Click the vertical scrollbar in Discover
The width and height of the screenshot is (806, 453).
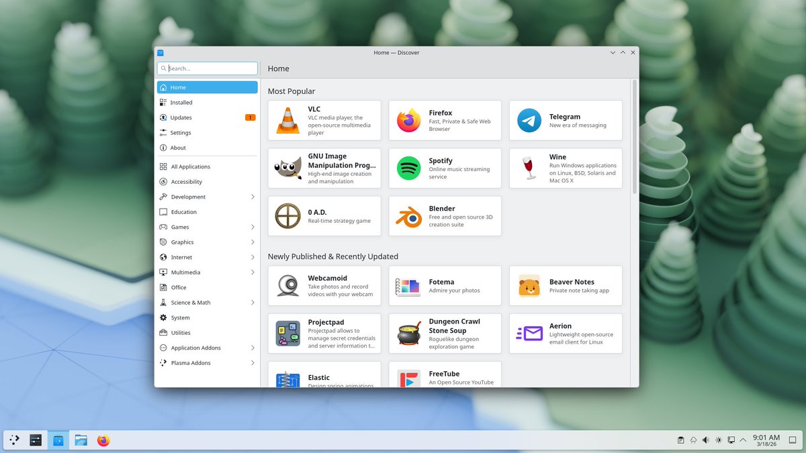634,138
